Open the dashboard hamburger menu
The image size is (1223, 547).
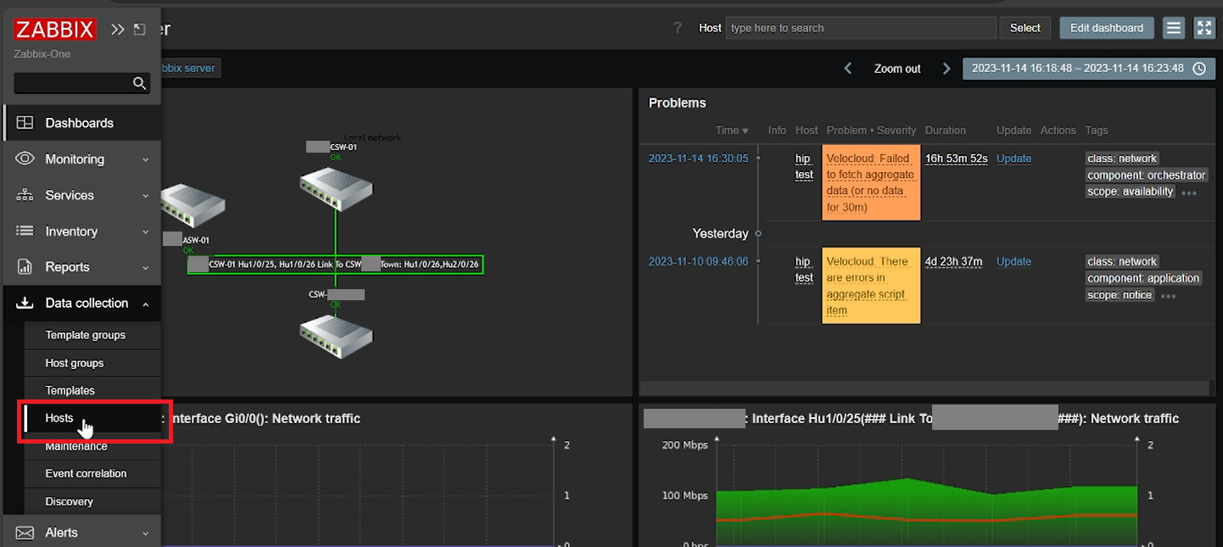(1173, 27)
